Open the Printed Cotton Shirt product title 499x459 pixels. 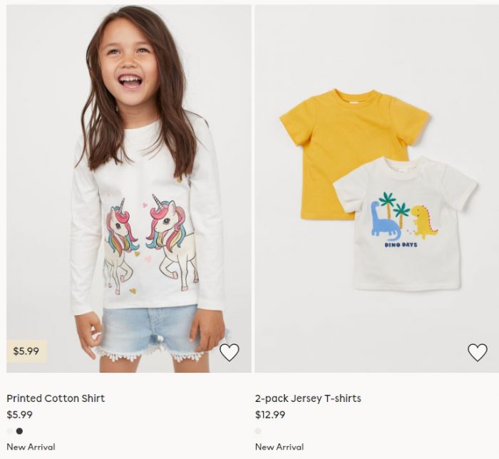tap(56, 398)
